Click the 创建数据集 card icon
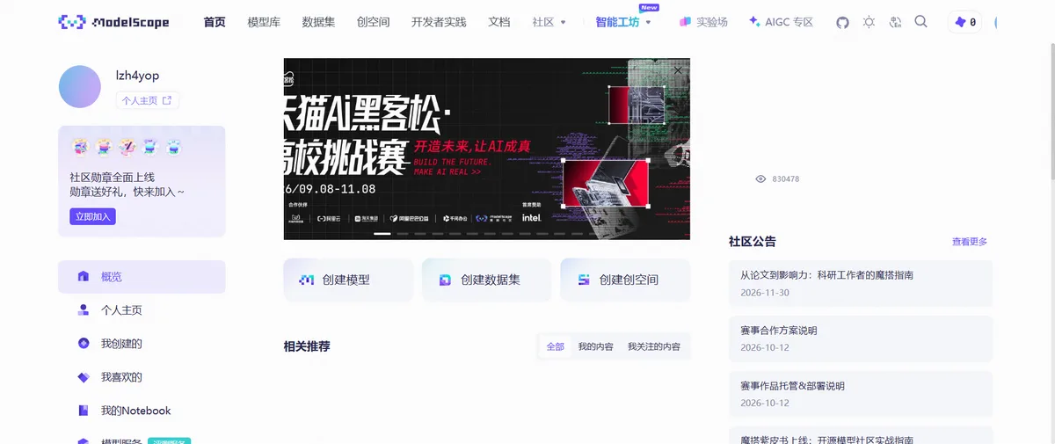Image resolution: width=1055 pixels, height=444 pixels. point(445,280)
